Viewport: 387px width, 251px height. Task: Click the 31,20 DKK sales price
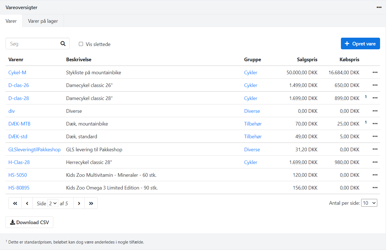[306, 150]
